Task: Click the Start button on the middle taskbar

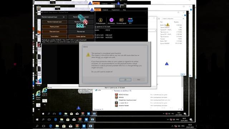Action: pyautogui.click(x=37, y=119)
